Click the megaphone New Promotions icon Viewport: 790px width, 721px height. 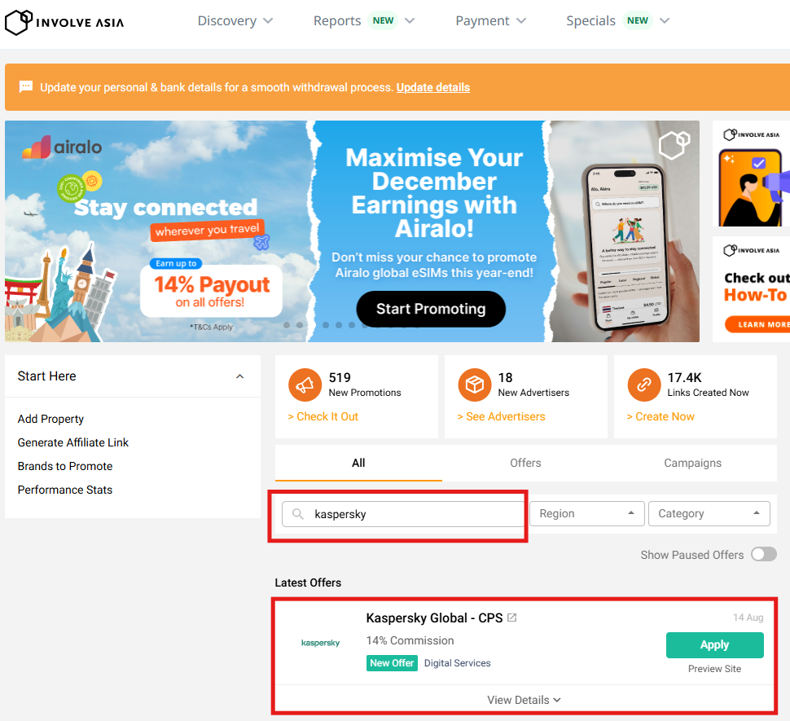click(305, 385)
